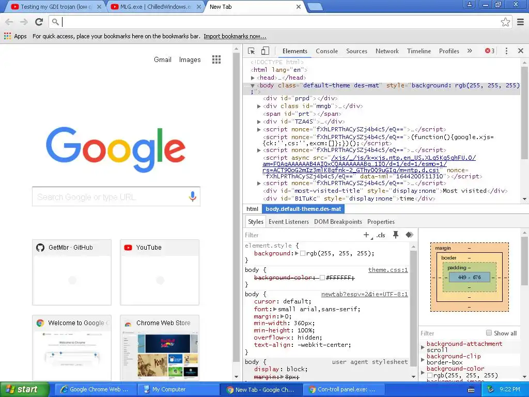Open newtab?espv=2&ie=UTF-8:1 source link

[x=364, y=294]
